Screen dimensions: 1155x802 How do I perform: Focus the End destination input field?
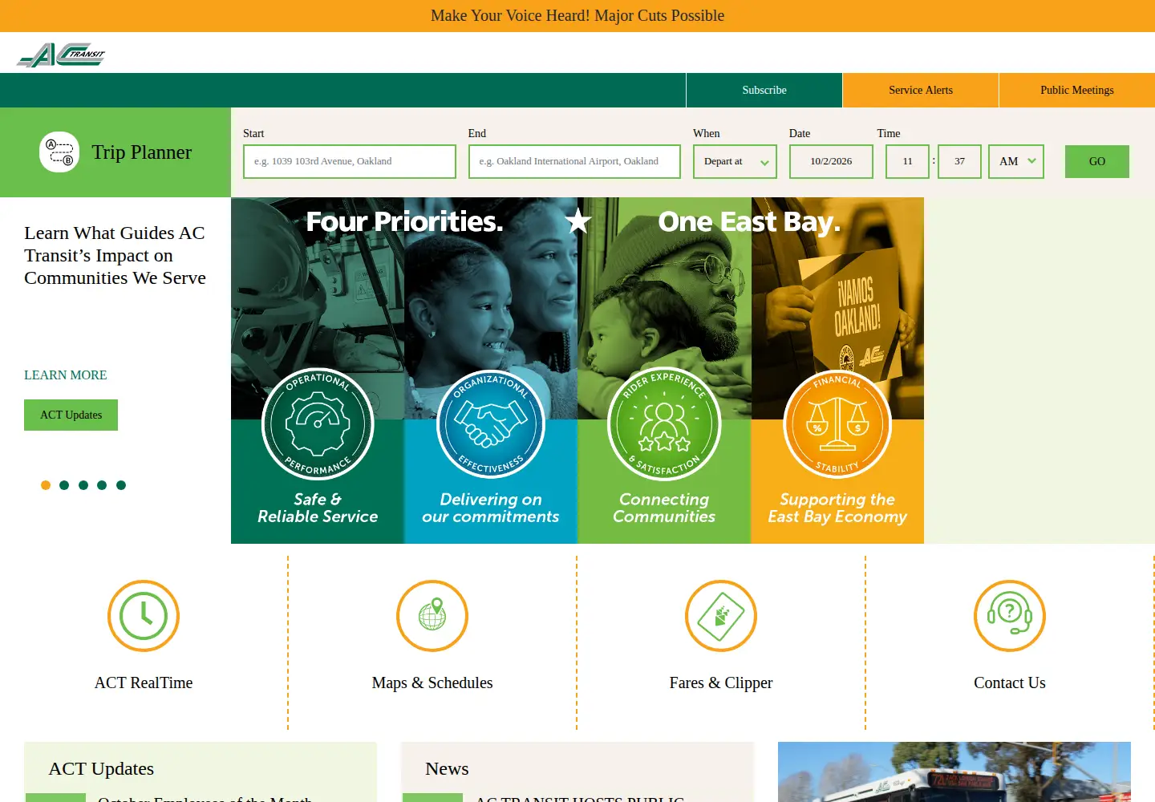tap(574, 161)
